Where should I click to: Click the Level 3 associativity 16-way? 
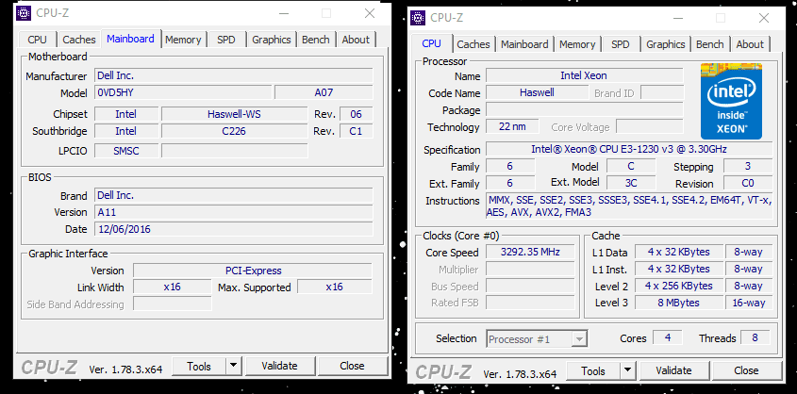pyautogui.click(x=749, y=303)
